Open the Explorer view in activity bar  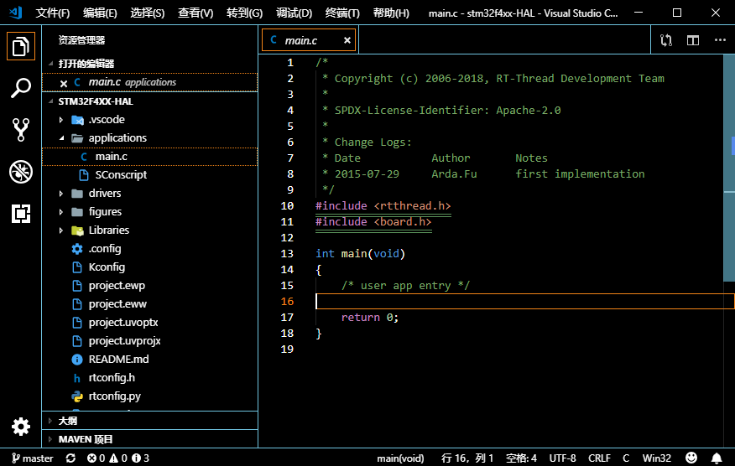click(21, 46)
